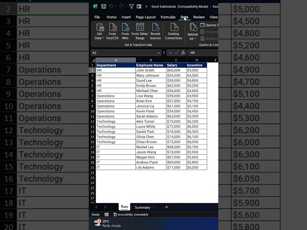Import data From Text/CSV
Viewport: 307px width, 230px height.
(112, 31)
